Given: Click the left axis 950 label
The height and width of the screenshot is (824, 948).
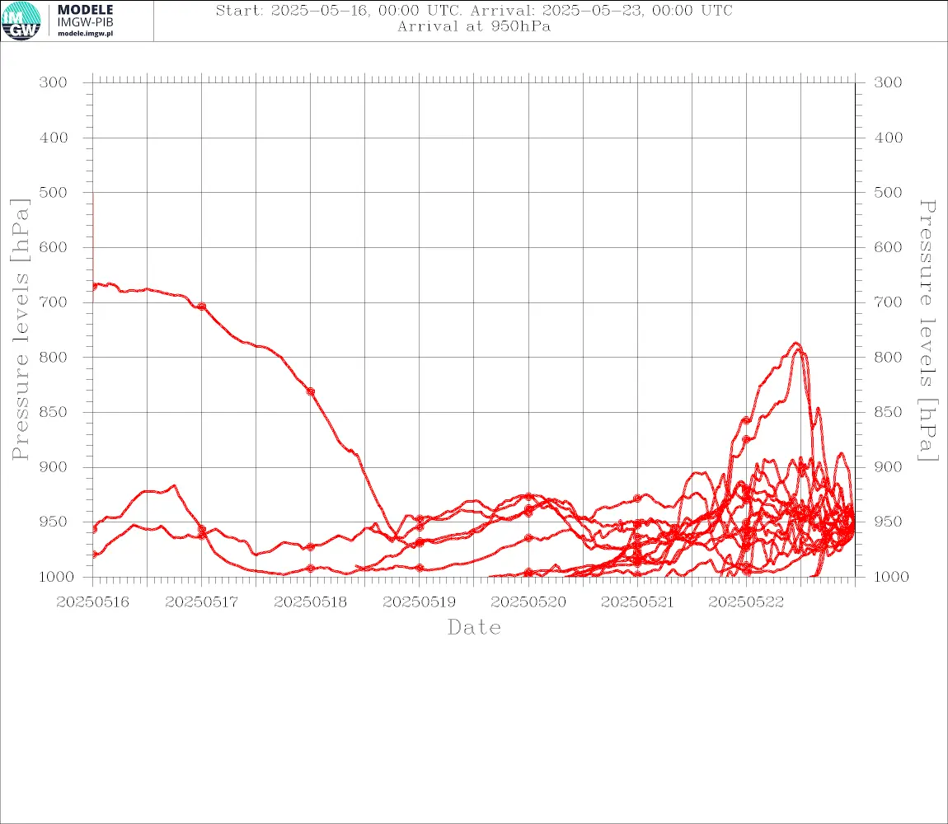Looking at the screenshot, I should [x=54, y=522].
